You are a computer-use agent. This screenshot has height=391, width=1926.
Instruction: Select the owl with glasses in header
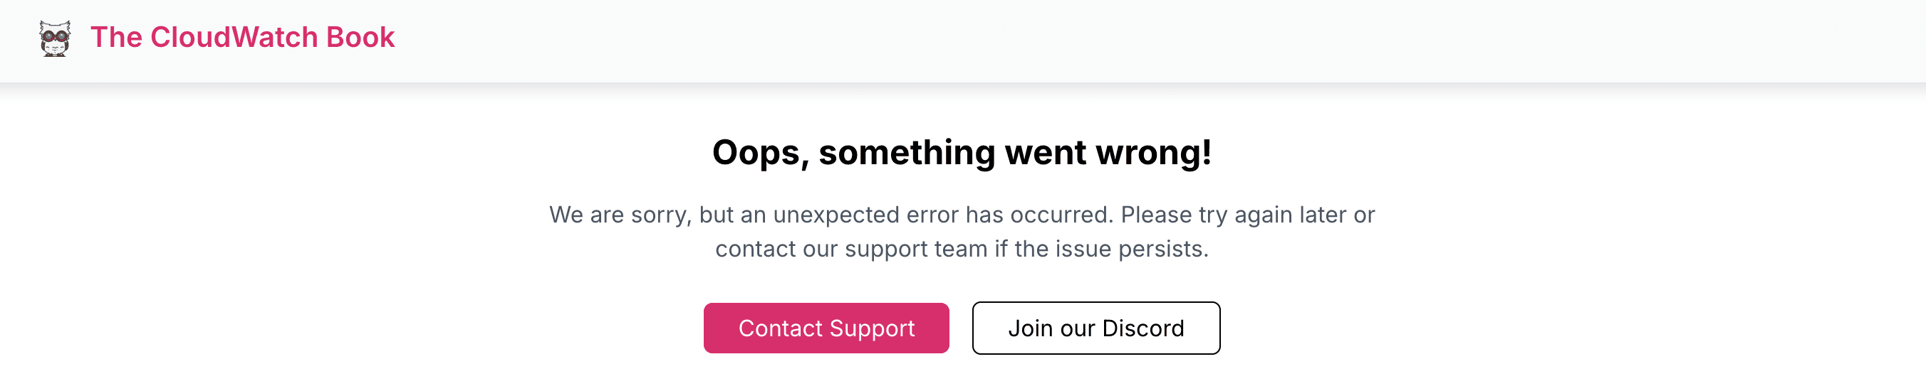point(55,38)
